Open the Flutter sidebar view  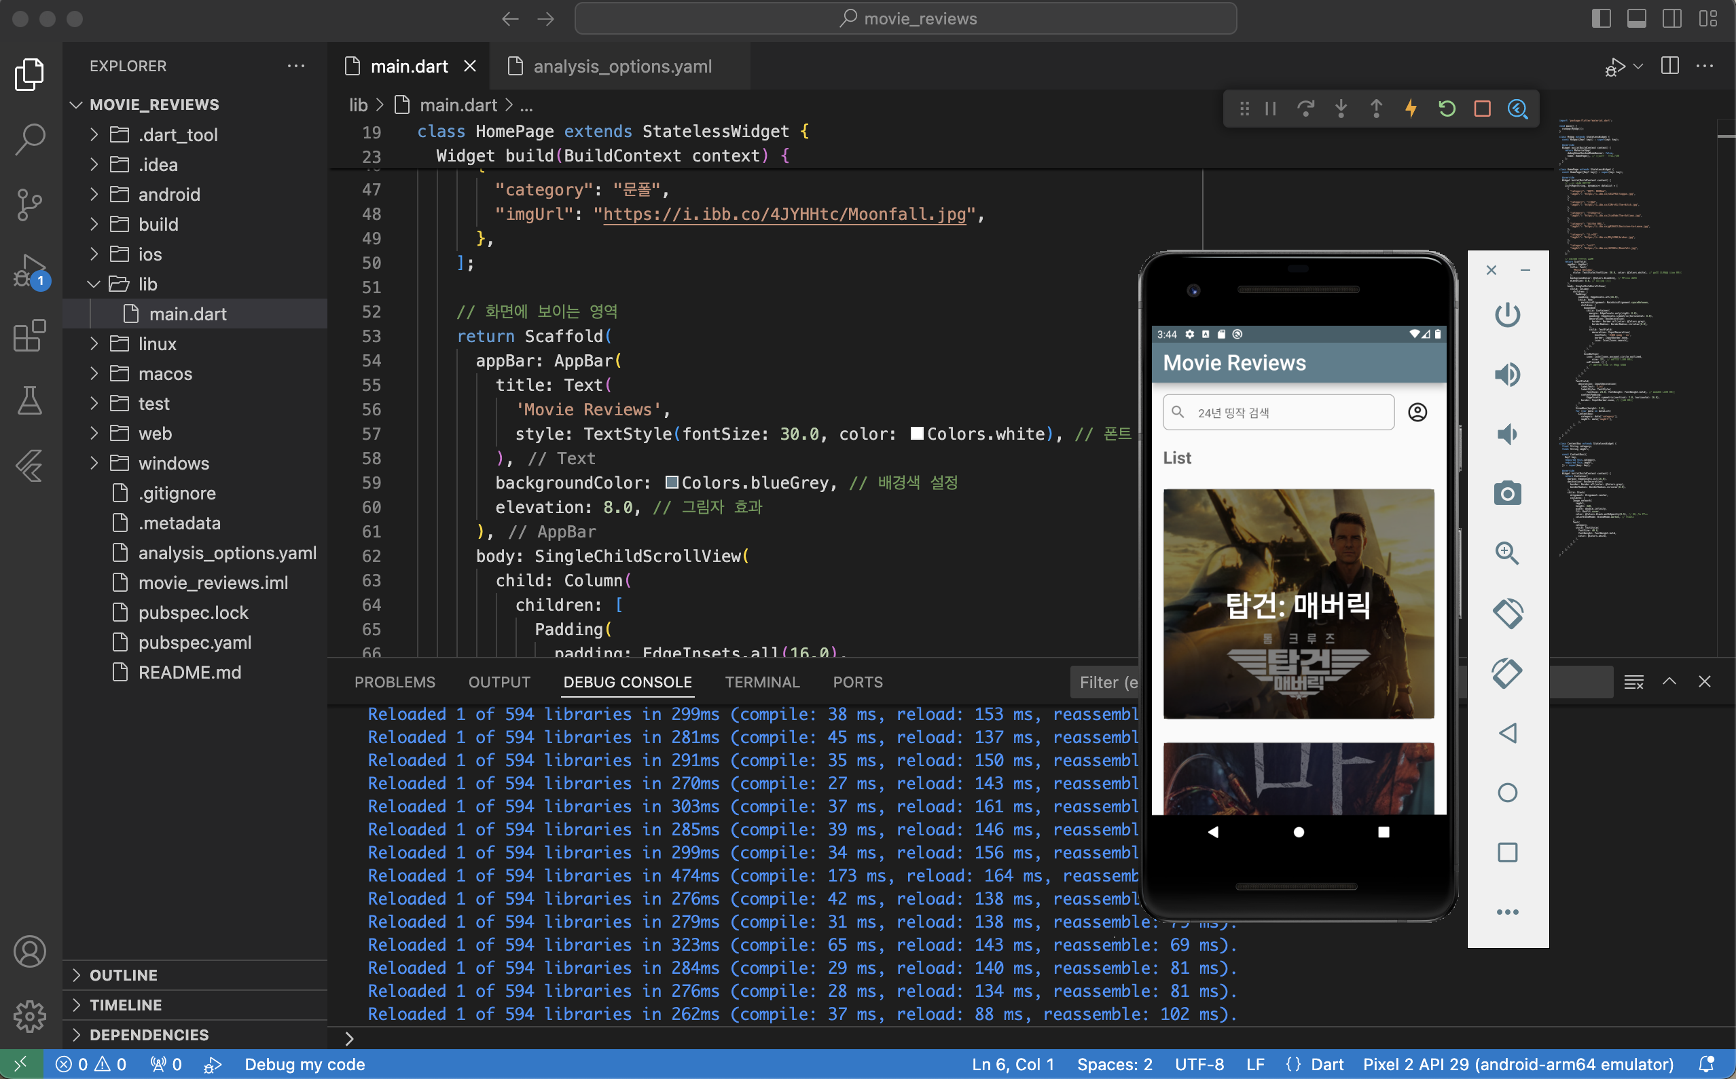click(29, 466)
